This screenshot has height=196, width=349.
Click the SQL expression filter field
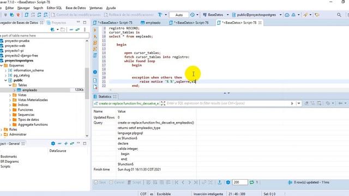pos(227,103)
